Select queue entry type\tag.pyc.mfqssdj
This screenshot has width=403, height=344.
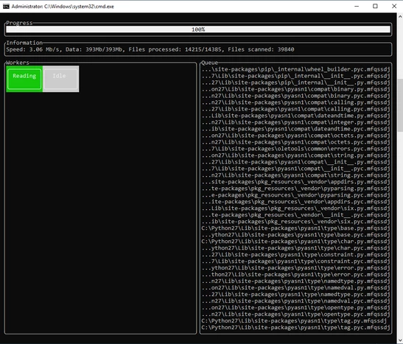point(295,328)
